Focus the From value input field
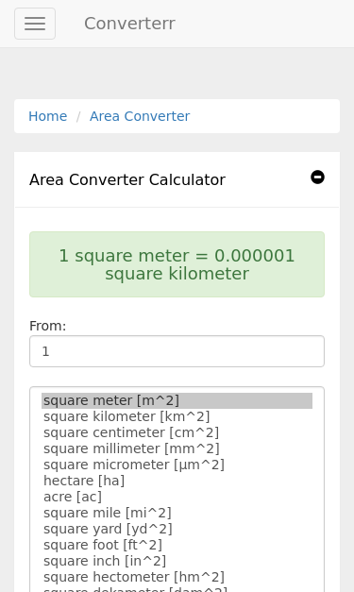Viewport: 354px width, 592px height. (177, 351)
